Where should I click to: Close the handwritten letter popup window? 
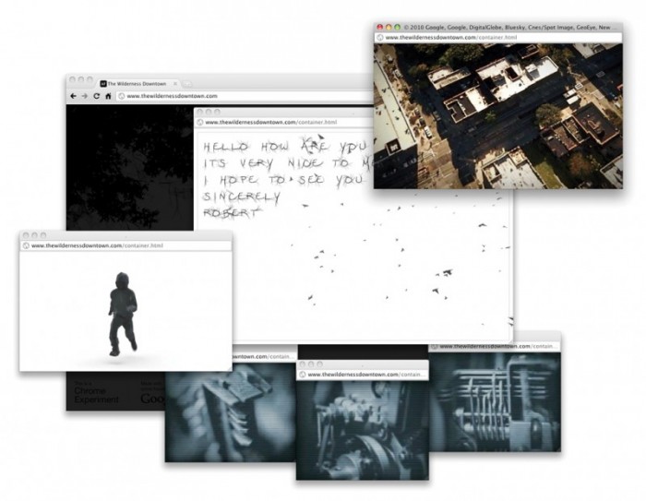[200, 112]
